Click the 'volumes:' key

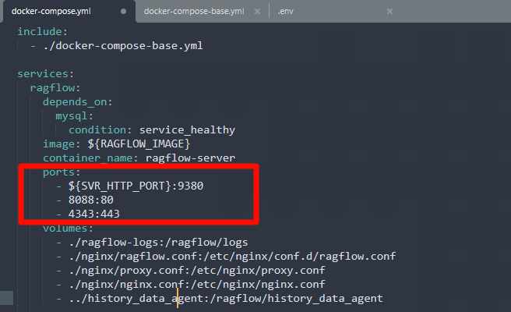pos(68,228)
